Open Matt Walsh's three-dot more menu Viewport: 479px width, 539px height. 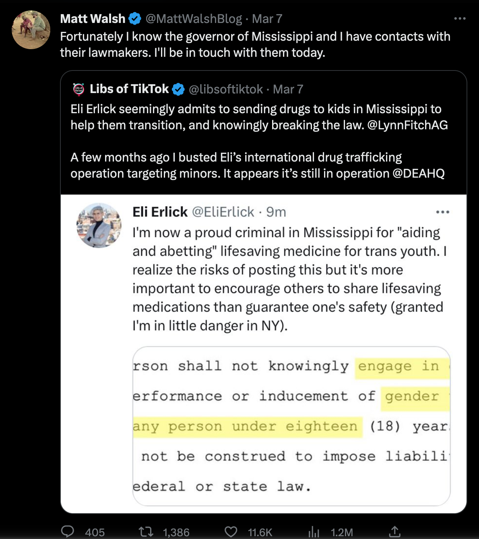pos(460,19)
